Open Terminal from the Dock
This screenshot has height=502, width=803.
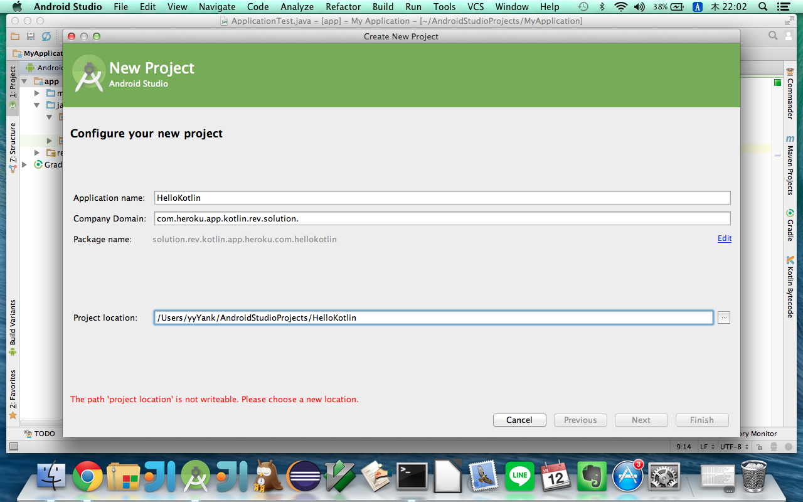click(412, 477)
